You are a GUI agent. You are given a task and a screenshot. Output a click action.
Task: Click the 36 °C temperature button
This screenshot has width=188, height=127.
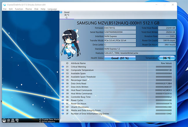click(x=167, y=58)
